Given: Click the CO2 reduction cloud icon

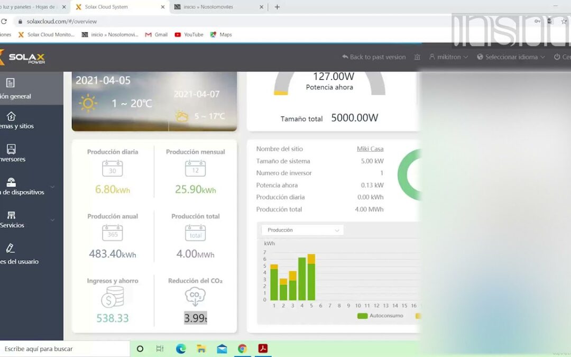Looking at the screenshot, I should click(195, 297).
